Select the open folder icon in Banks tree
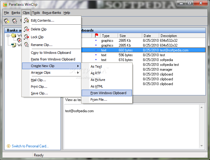 pyautogui.click(x=14, y=35)
